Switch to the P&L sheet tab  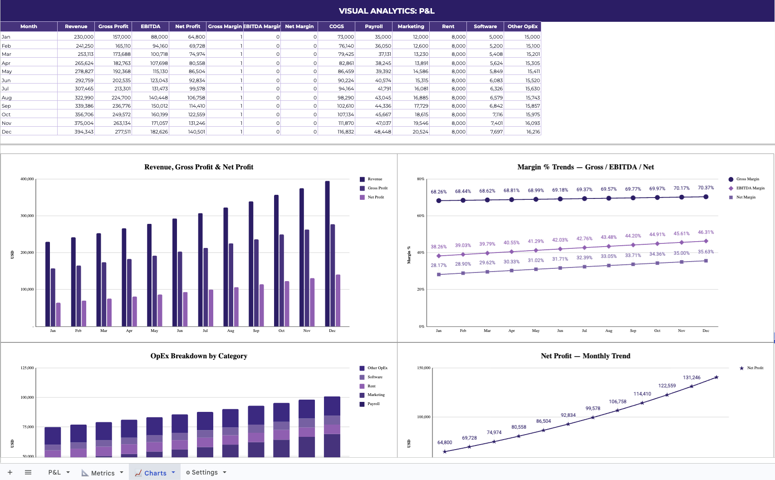coord(54,472)
